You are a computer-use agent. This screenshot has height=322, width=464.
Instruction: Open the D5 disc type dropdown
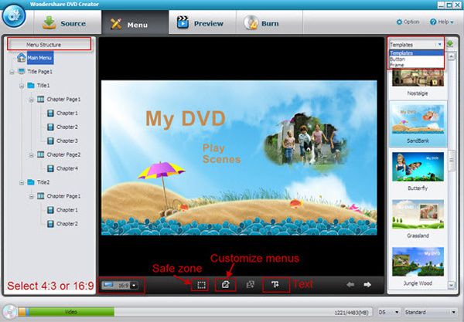tap(389, 312)
